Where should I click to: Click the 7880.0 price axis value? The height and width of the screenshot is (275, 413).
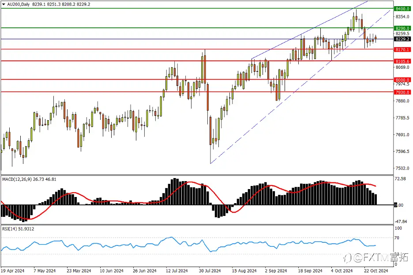tap(402, 101)
